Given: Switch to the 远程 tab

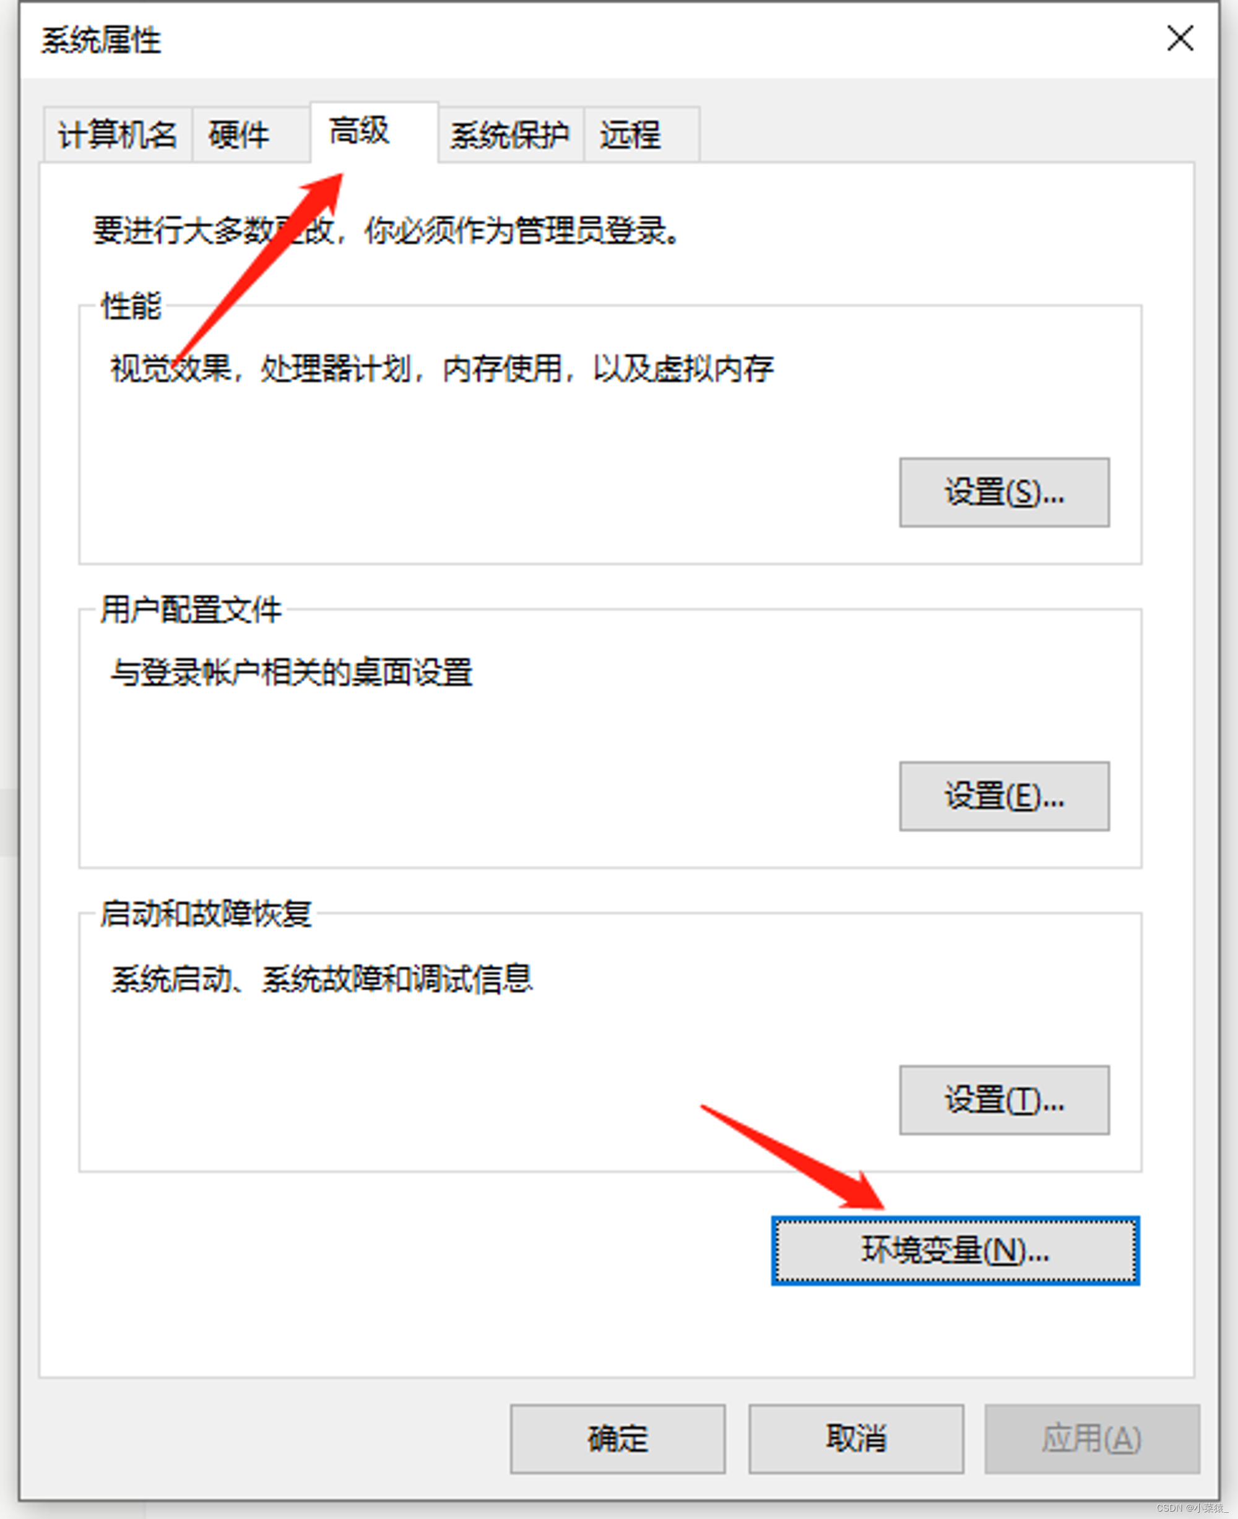Looking at the screenshot, I should point(641,135).
